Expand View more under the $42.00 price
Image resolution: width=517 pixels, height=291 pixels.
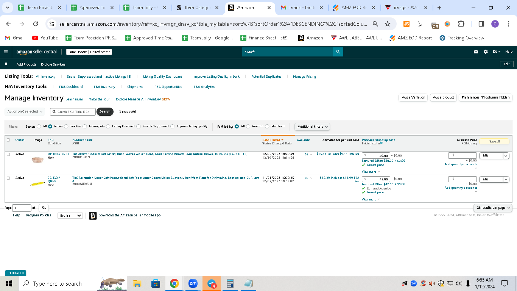click(371, 200)
